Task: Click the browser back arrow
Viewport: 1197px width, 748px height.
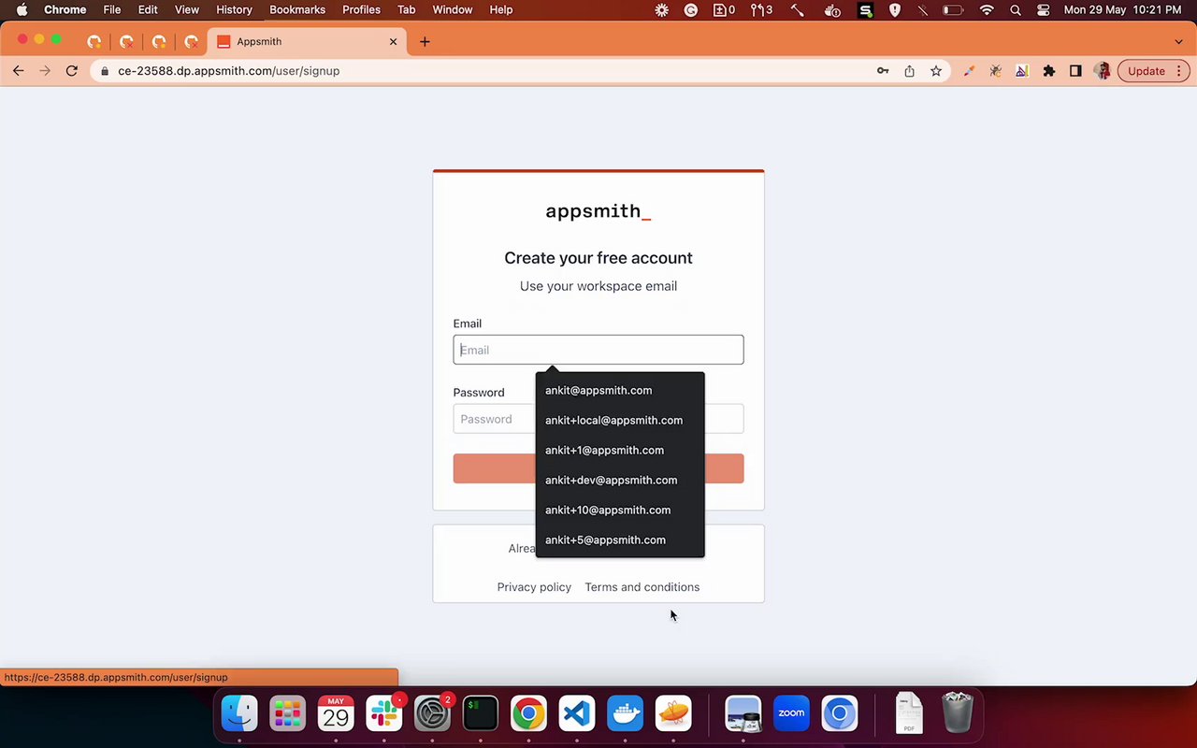Action: (18, 71)
